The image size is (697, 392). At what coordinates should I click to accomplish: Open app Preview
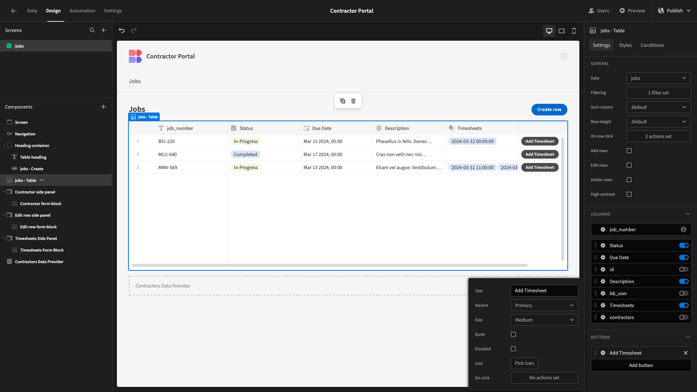(x=632, y=11)
